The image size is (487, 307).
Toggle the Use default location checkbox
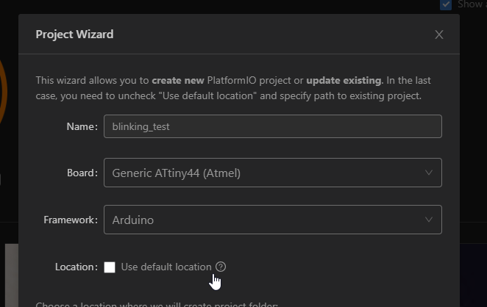(x=110, y=267)
